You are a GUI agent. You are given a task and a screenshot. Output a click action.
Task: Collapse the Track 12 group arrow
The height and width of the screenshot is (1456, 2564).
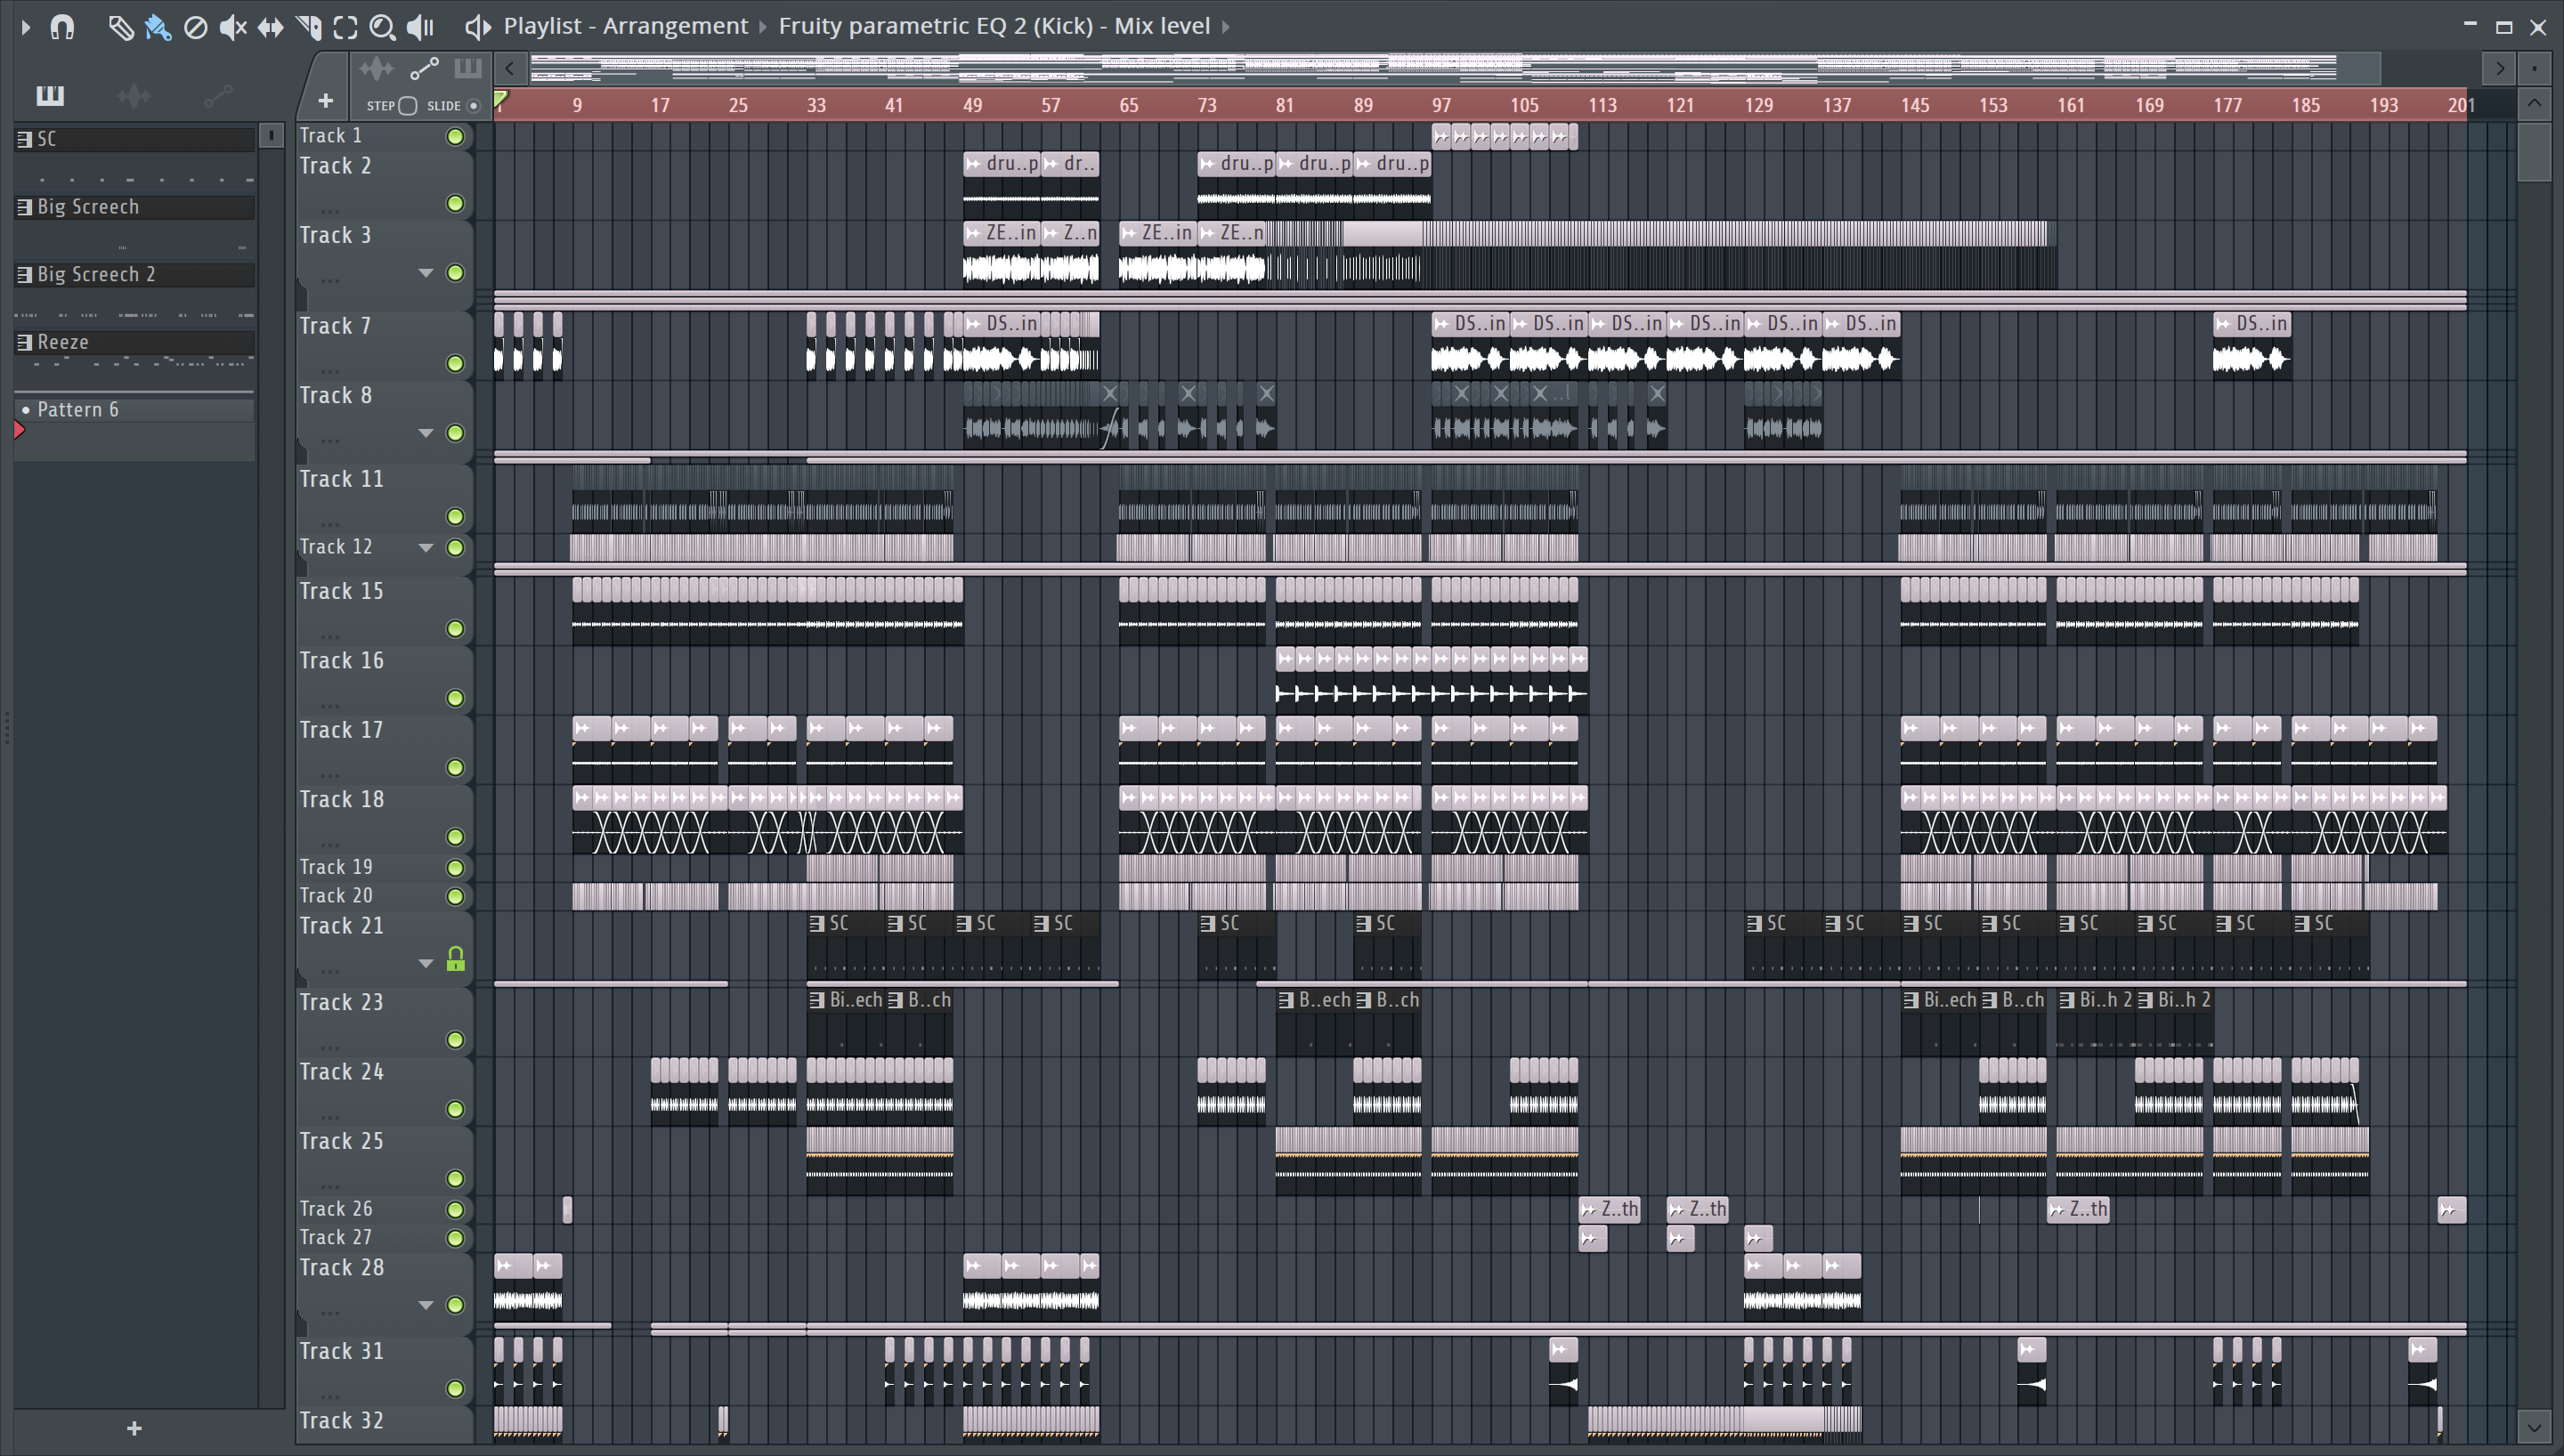tap(425, 548)
